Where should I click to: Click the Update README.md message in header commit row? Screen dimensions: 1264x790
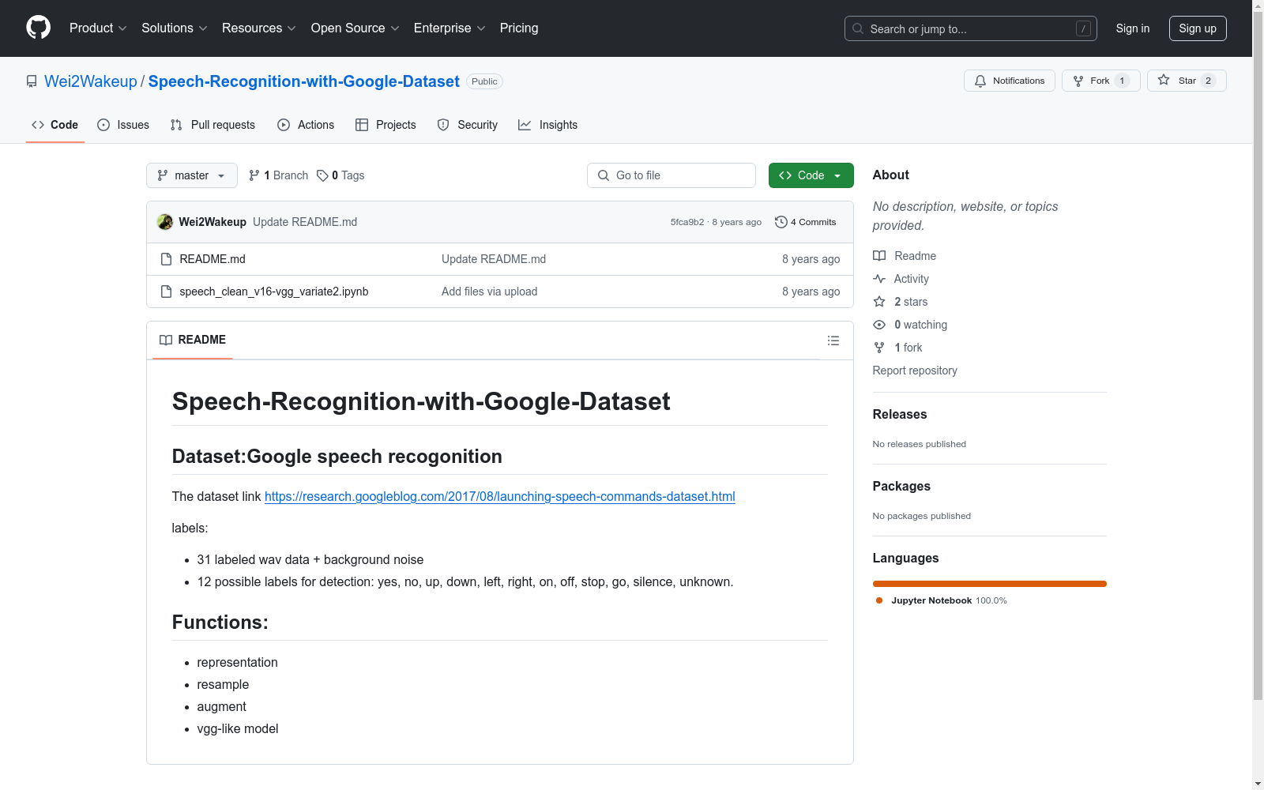tap(305, 222)
